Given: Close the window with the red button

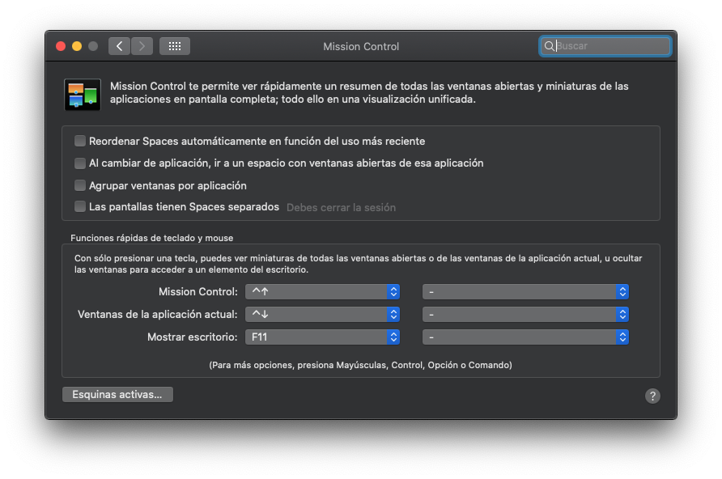Looking at the screenshot, I should tap(61, 46).
